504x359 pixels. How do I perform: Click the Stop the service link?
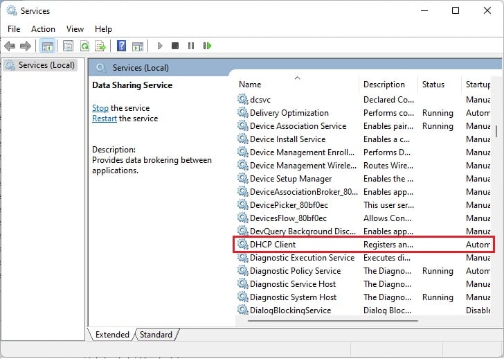[x=100, y=108]
